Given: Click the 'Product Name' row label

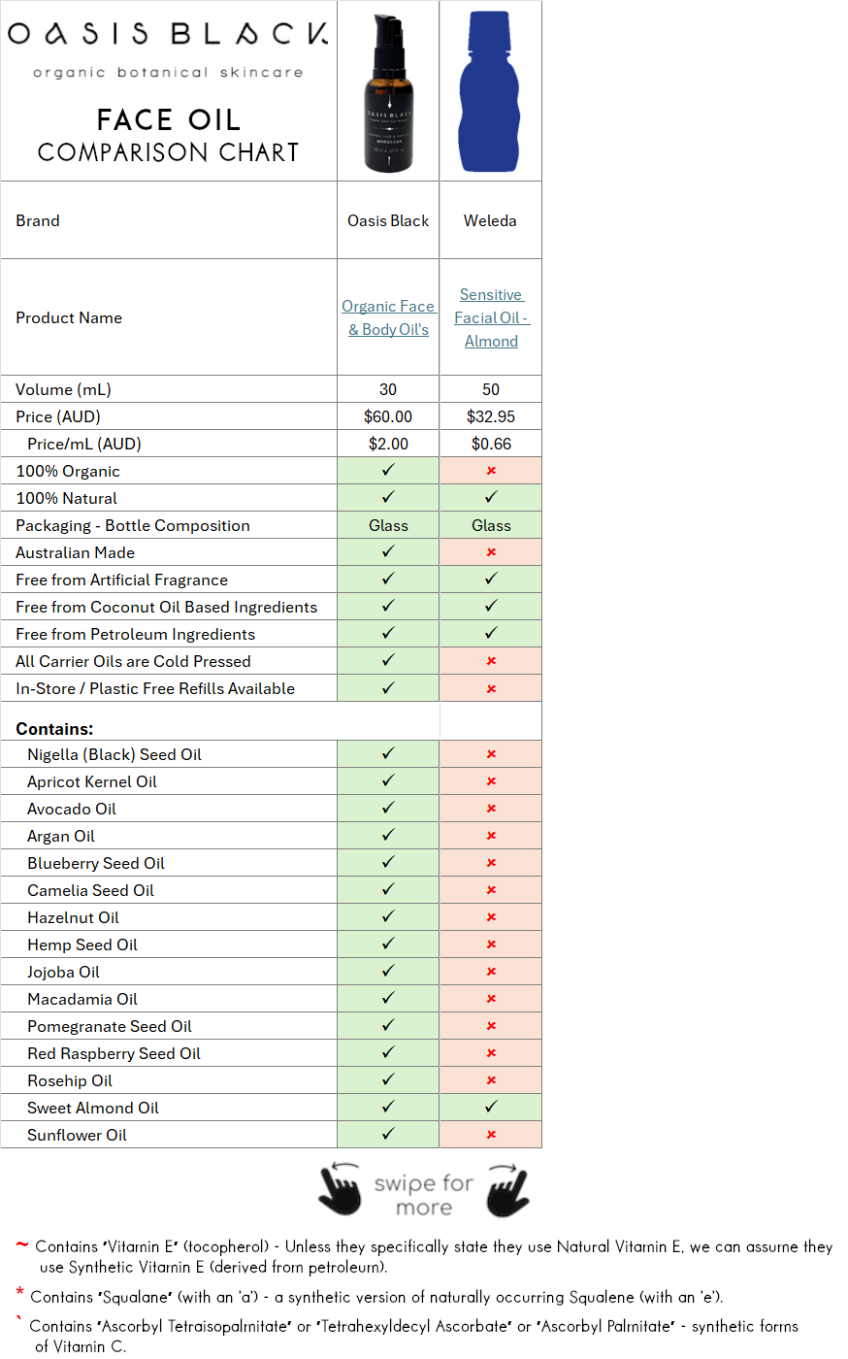Looking at the screenshot, I should tap(69, 317).
